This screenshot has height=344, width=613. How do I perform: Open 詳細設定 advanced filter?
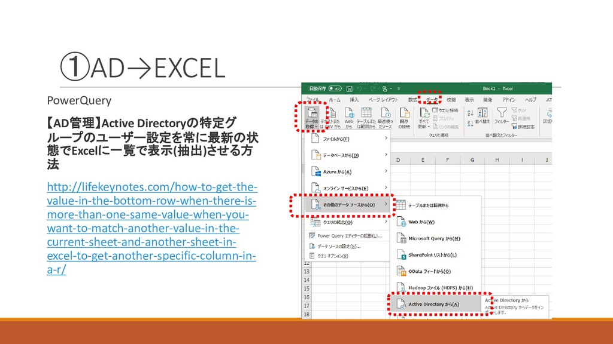coord(523,127)
